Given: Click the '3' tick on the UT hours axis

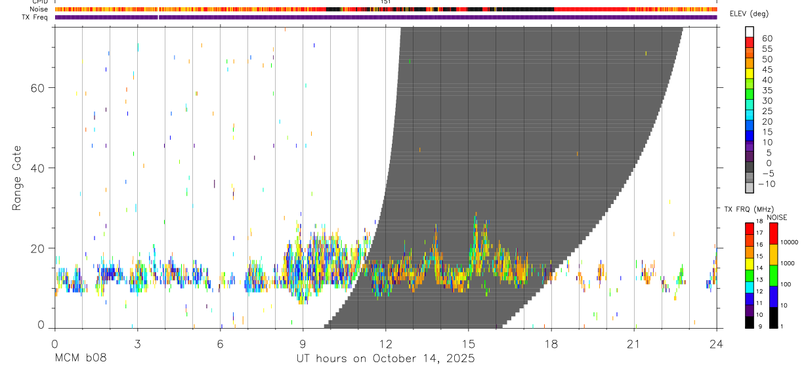Looking at the screenshot, I should tap(137, 343).
